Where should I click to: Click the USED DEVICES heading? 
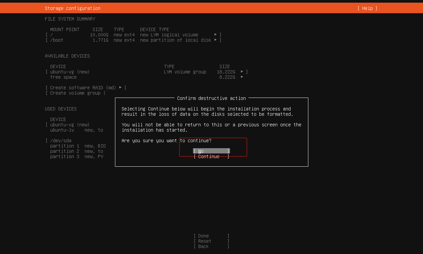tap(61, 109)
